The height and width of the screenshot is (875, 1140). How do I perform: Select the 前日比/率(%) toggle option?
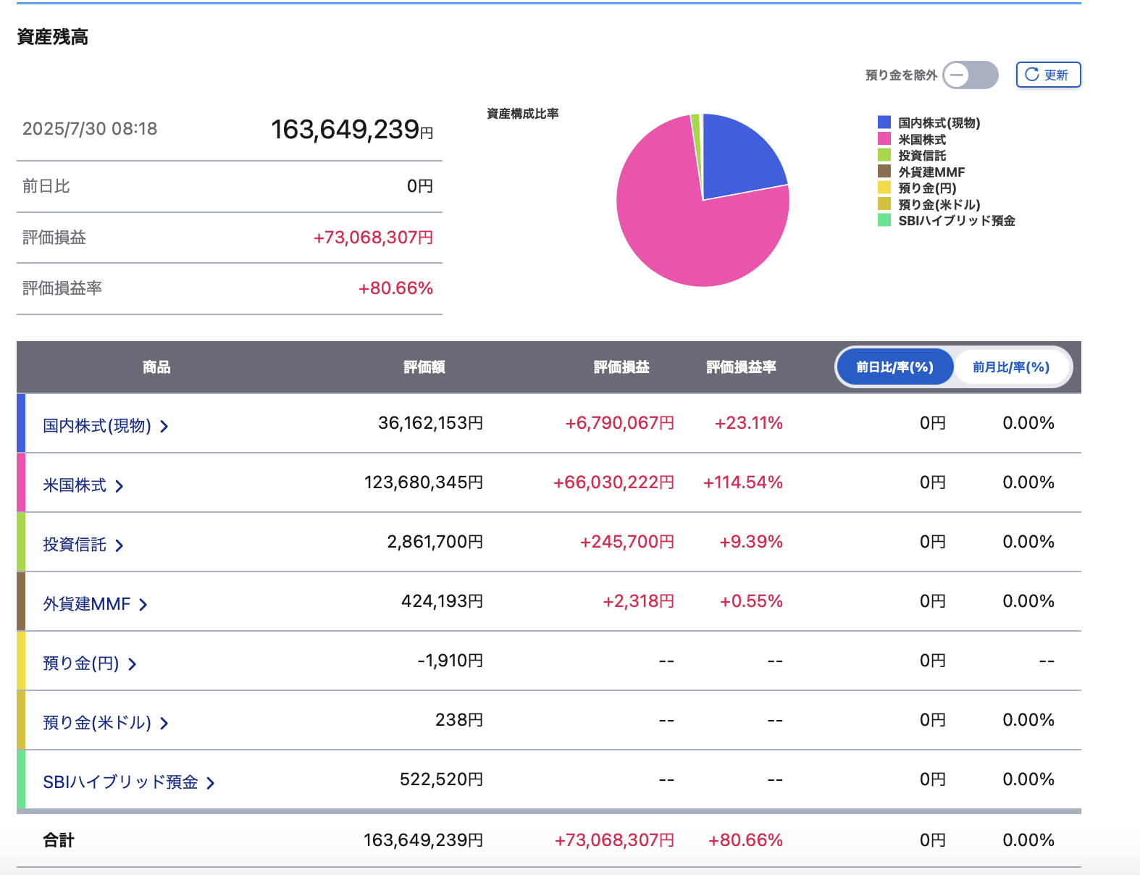pyautogui.click(x=895, y=367)
